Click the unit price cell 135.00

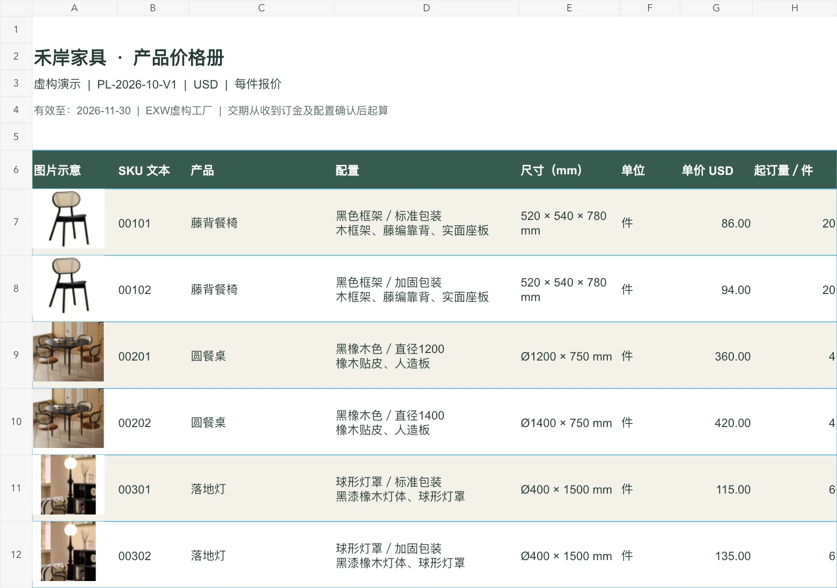(x=716, y=555)
